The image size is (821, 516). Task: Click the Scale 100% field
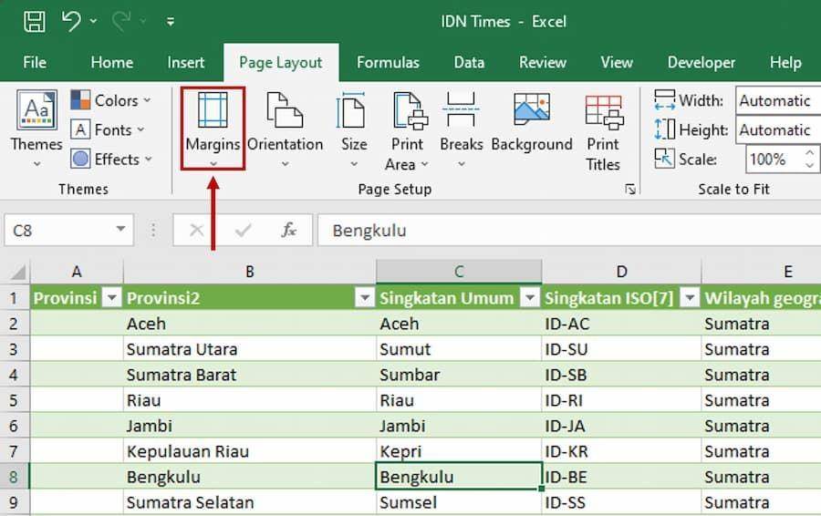774,159
